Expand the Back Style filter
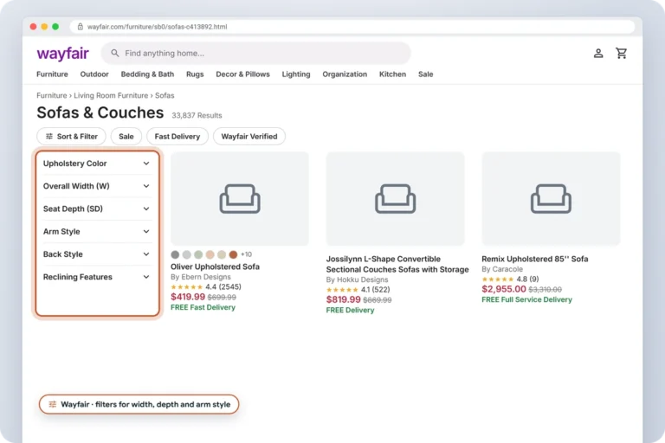The width and height of the screenshot is (665, 443). click(97, 254)
